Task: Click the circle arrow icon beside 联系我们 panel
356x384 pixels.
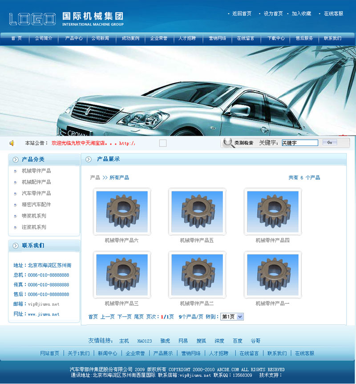Action: [x=16, y=246]
